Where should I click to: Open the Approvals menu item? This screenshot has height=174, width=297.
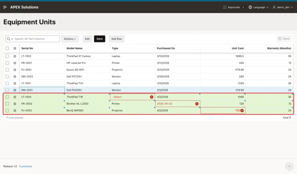point(234,7)
